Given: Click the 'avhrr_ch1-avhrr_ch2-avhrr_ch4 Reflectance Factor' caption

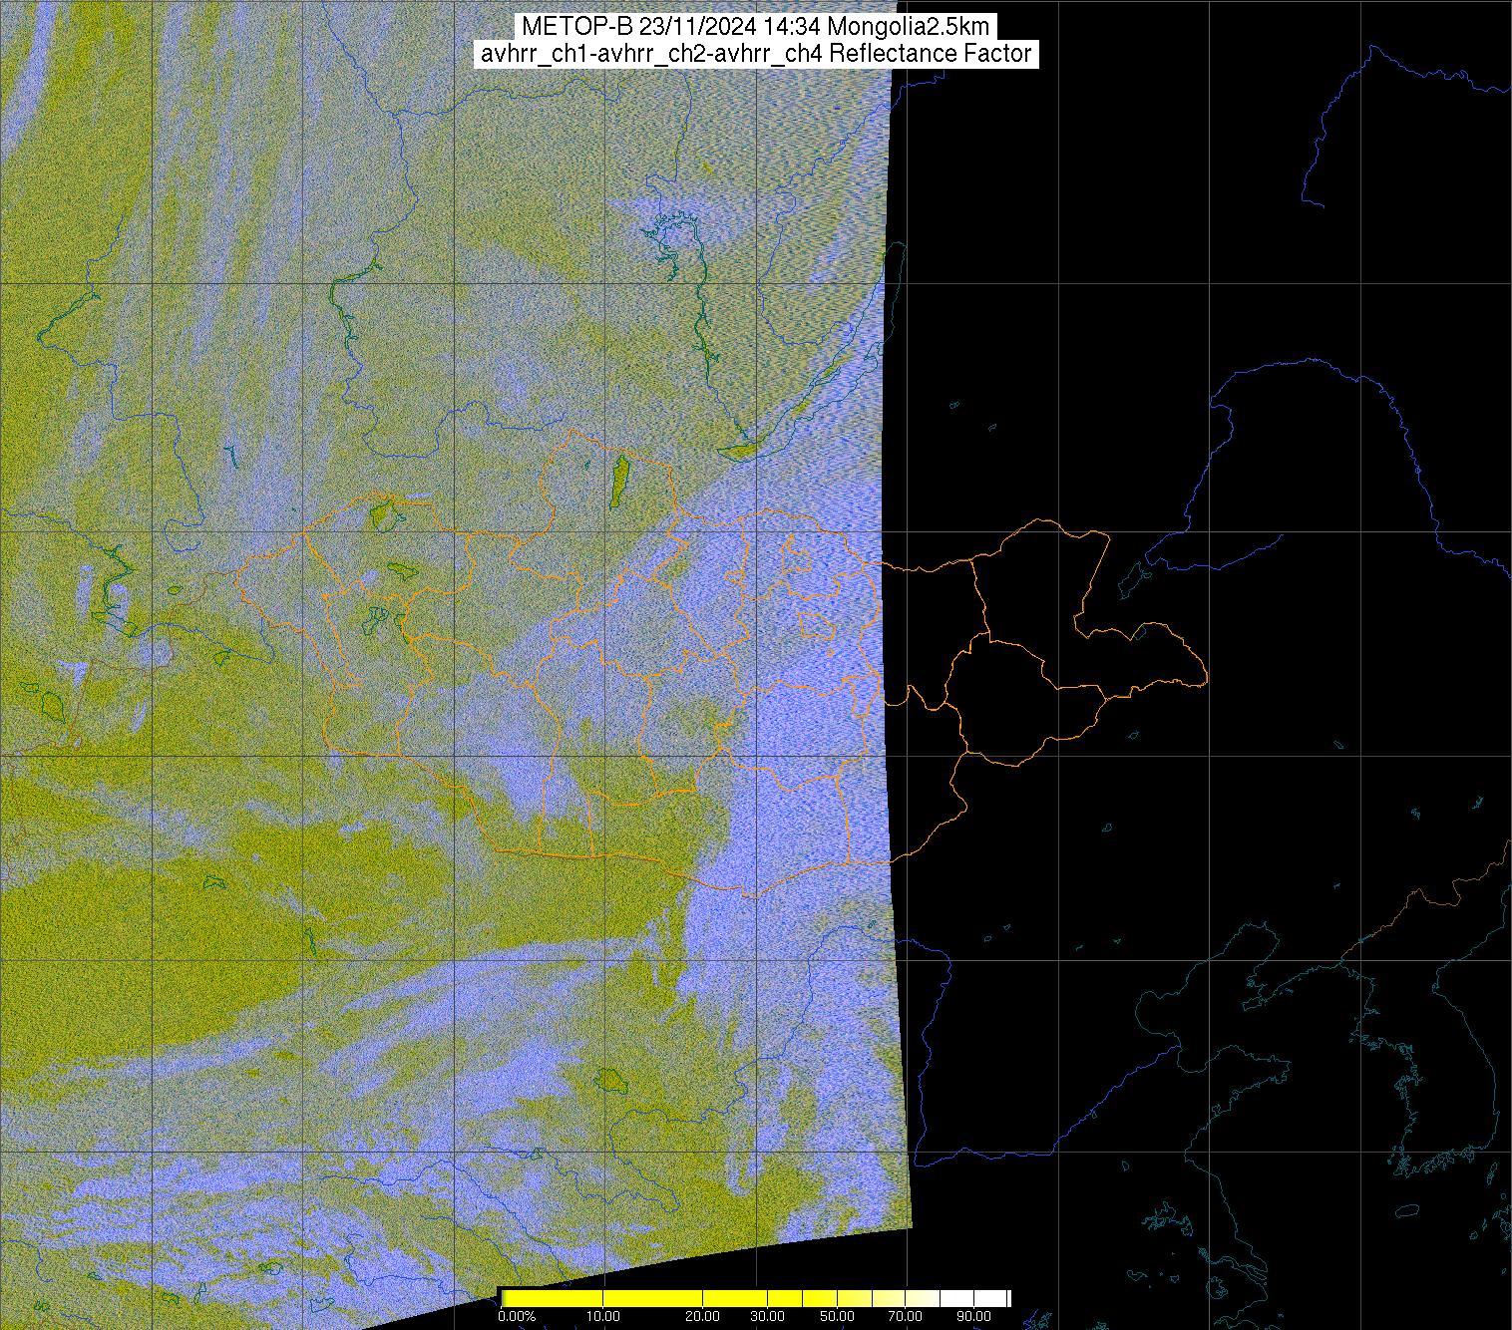Looking at the screenshot, I should coord(755,54).
